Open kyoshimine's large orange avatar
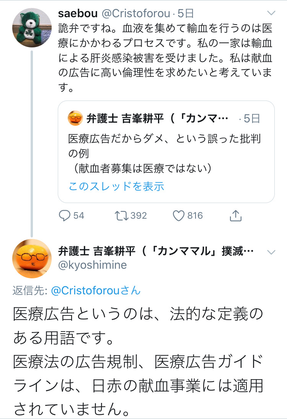Screen dimensions: 287x419 pyautogui.click(x=32, y=259)
